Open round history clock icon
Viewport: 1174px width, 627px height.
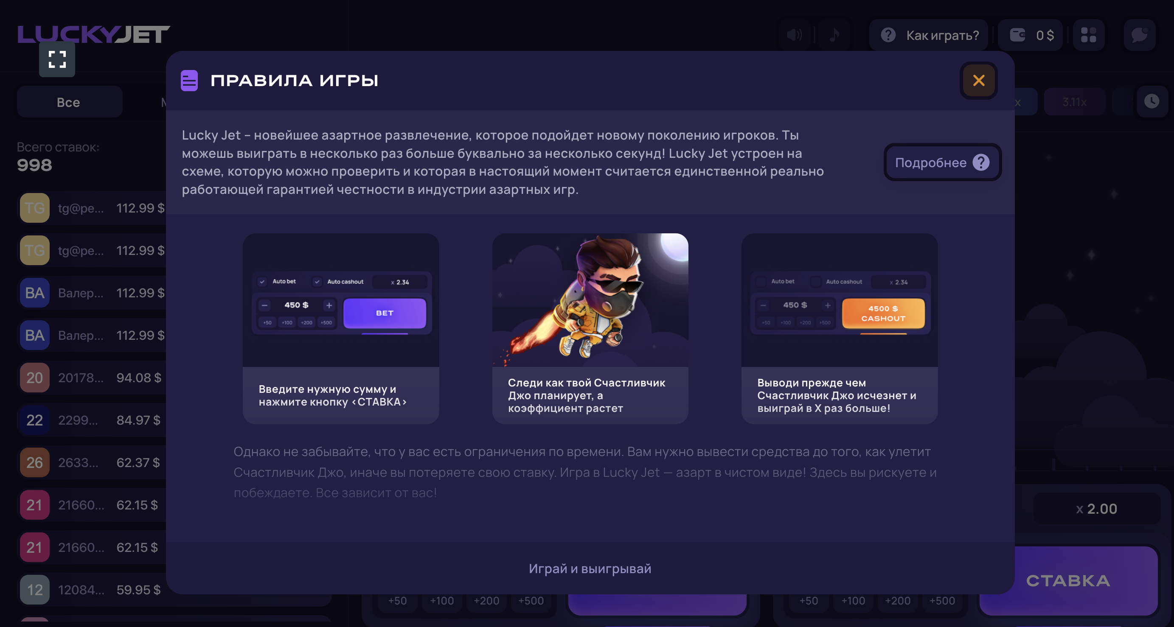[x=1151, y=101]
